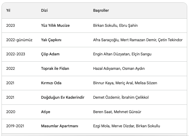The height and width of the screenshot is (136, 189).
Task: Click the 2022-günümüz year cell
Action: point(19,40)
